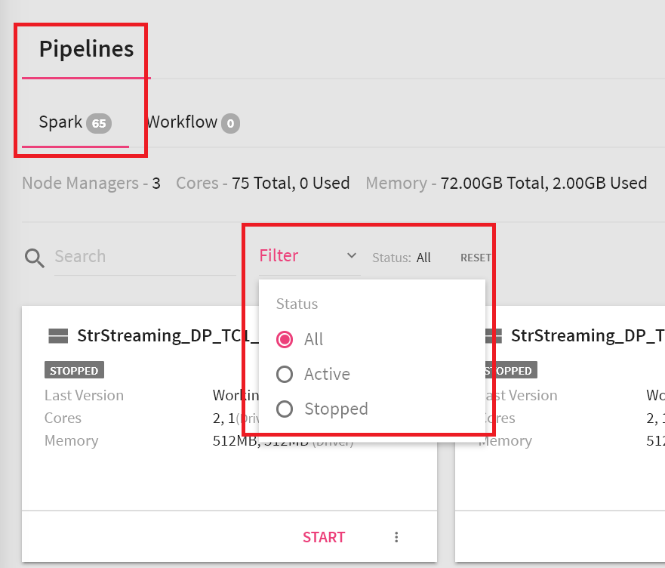The height and width of the screenshot is (568, 665).
Task: Switch to the Workflow tab
Action: click(183, 122)
